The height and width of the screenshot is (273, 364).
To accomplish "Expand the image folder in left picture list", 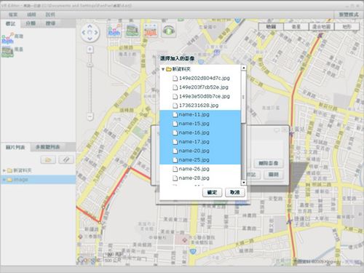I will click(x=4, y=180).
